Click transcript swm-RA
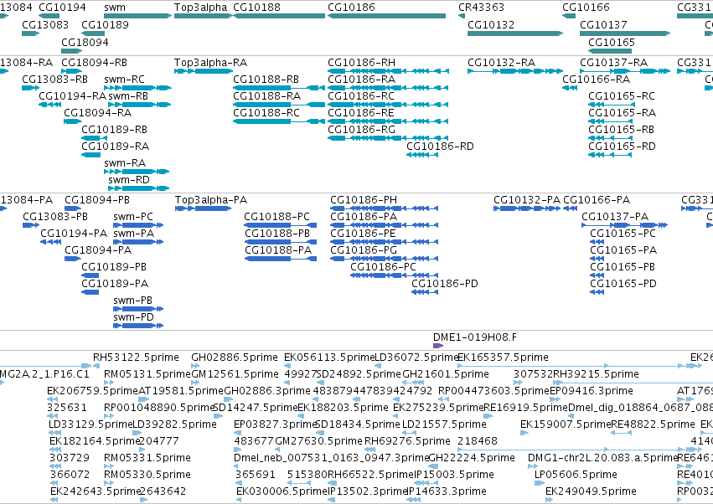 coord(137,172)
